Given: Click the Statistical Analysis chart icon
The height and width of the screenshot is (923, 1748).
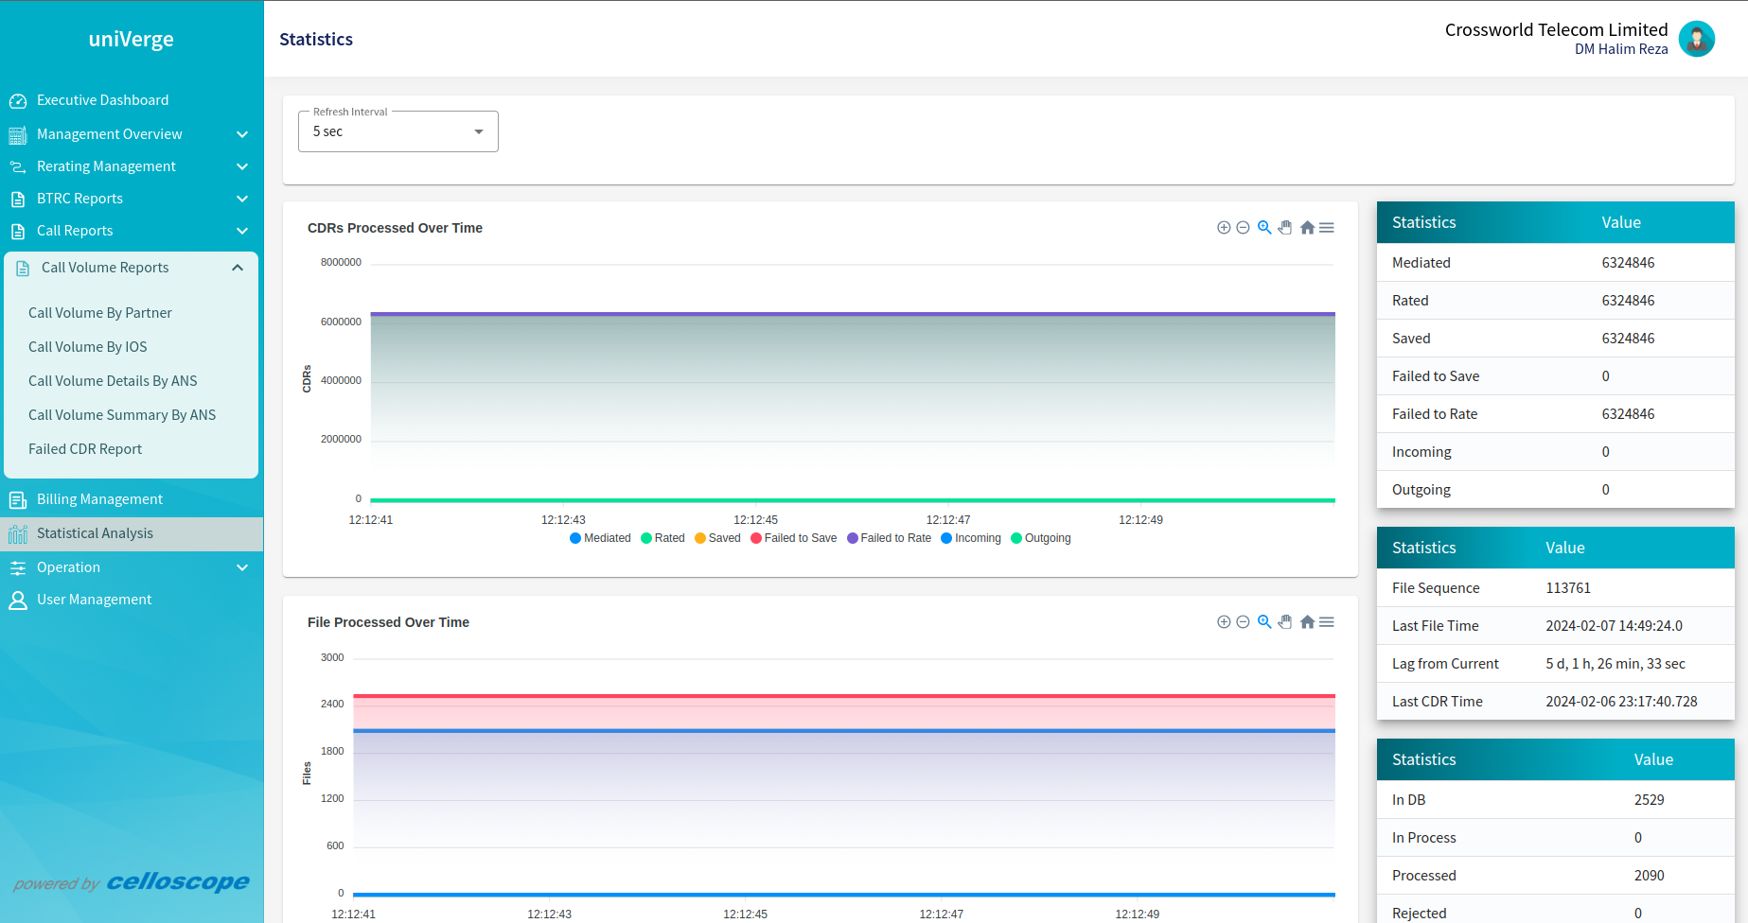Looking at the screenshot, I should (18, 533).
